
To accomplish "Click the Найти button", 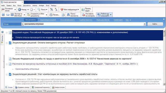I will [x=155, y=24].
